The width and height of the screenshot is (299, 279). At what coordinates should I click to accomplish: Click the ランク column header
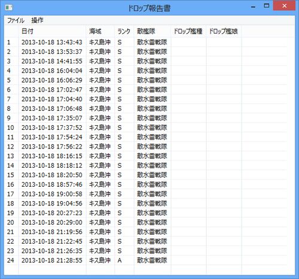point(124,31)
